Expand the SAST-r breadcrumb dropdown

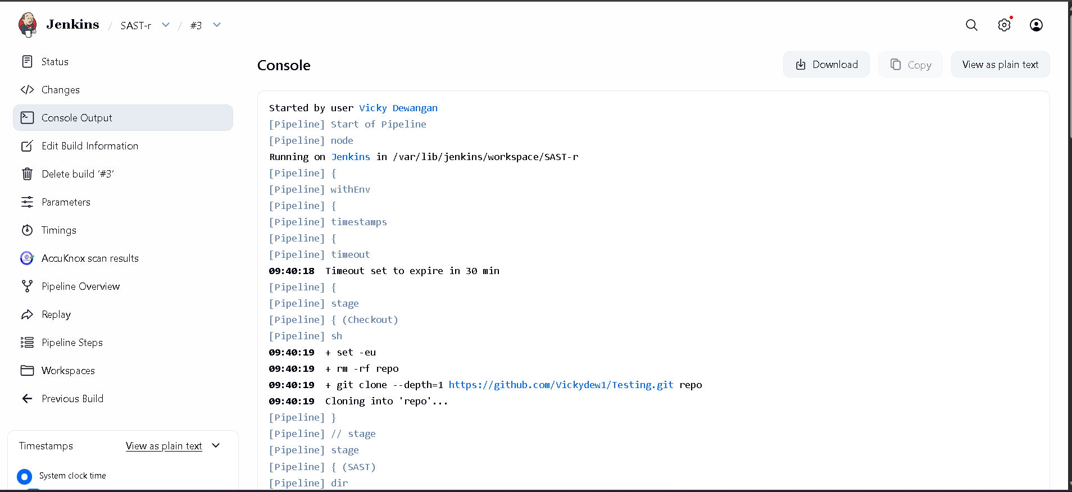166,25
